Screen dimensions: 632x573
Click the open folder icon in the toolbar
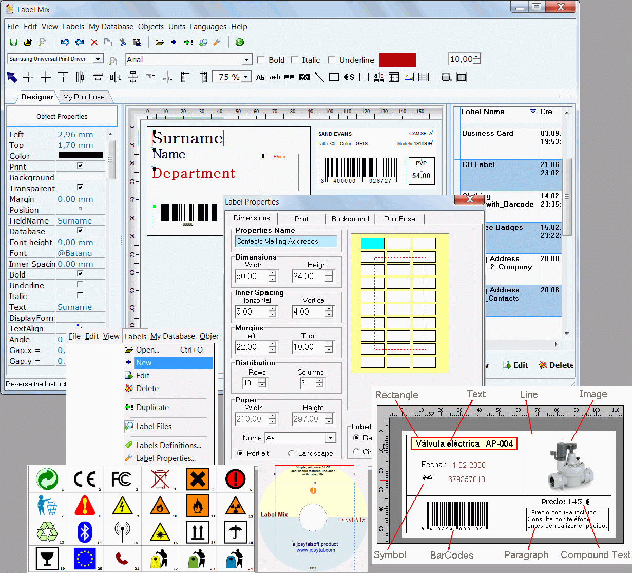point(160,42)
